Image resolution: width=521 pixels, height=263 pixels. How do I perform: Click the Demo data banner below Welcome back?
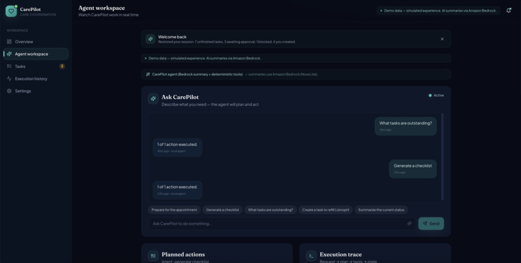[295, 58]
